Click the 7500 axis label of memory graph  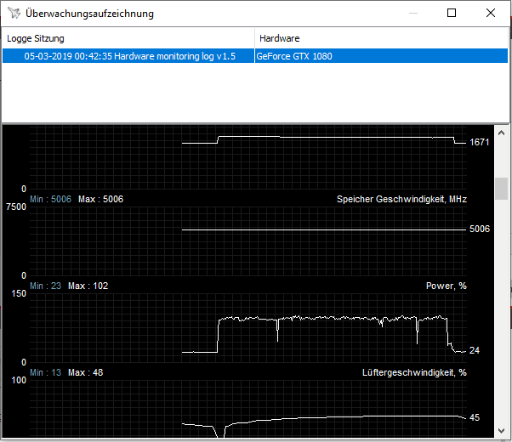(x=16, y=207)
